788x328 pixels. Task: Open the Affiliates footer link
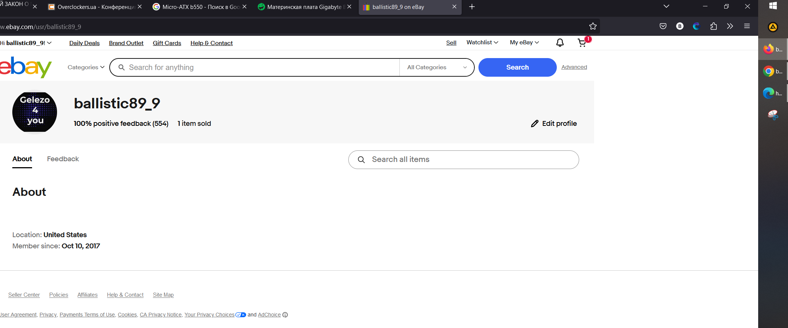(88, 295)
